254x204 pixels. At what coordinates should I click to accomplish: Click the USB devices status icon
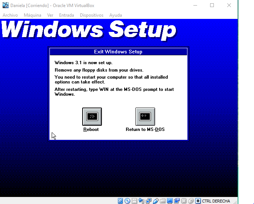click(156, 201)
